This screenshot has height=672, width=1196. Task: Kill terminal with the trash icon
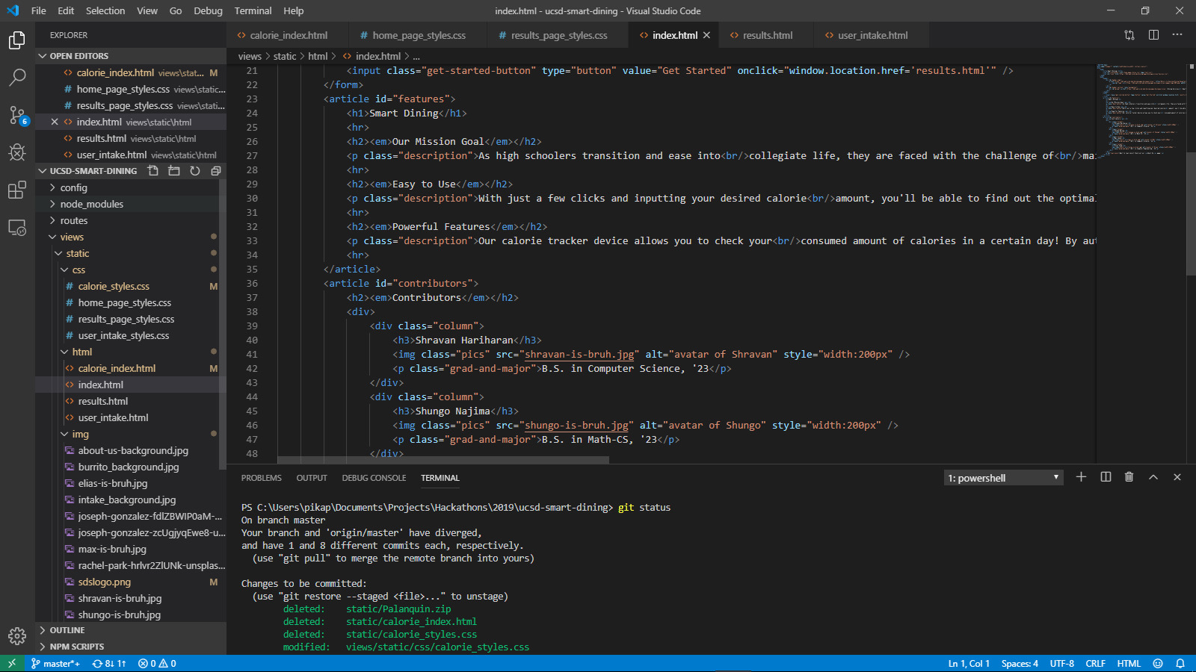click(x=1129, y=477)
